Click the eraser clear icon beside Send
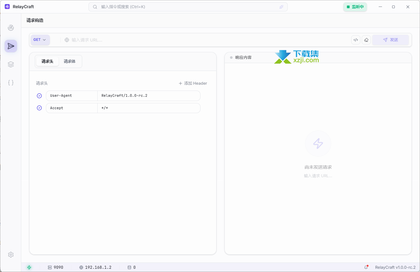This screenshot has width=420, height=272. [366, 40]
